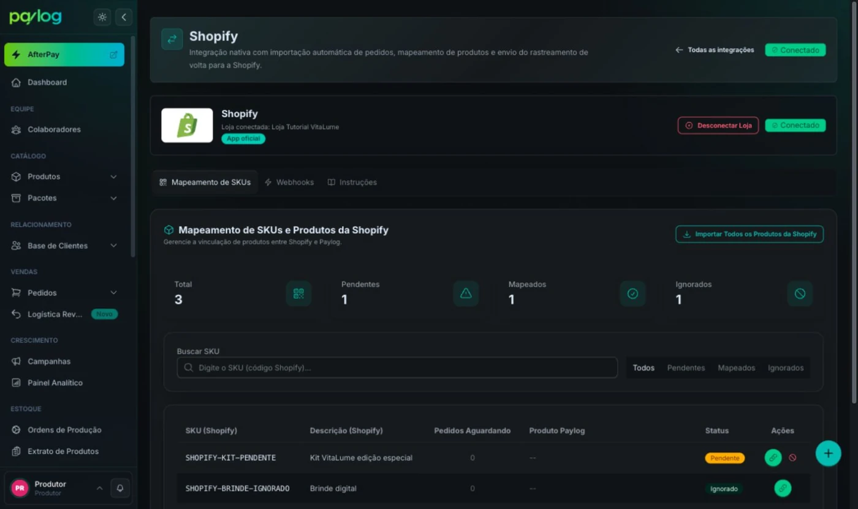The width and height of the screenshot is (858, 509).
Task: Switch to Mapeamento de SKUs tab
Action: pyautogui.click(x=205, y=183)
